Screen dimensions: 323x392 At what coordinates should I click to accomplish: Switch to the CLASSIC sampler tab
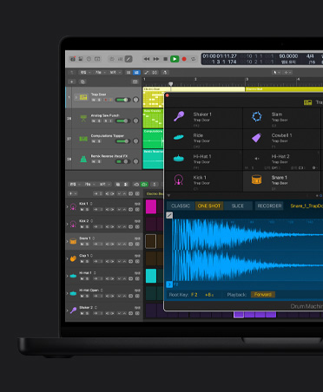tap(181, 206)
